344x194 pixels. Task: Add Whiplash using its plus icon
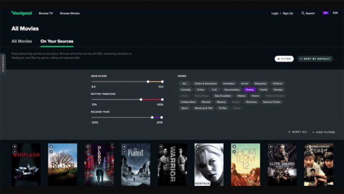(14, 146)
